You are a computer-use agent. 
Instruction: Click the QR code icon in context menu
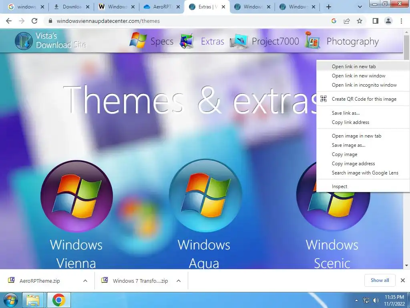[x=324, y=99]
